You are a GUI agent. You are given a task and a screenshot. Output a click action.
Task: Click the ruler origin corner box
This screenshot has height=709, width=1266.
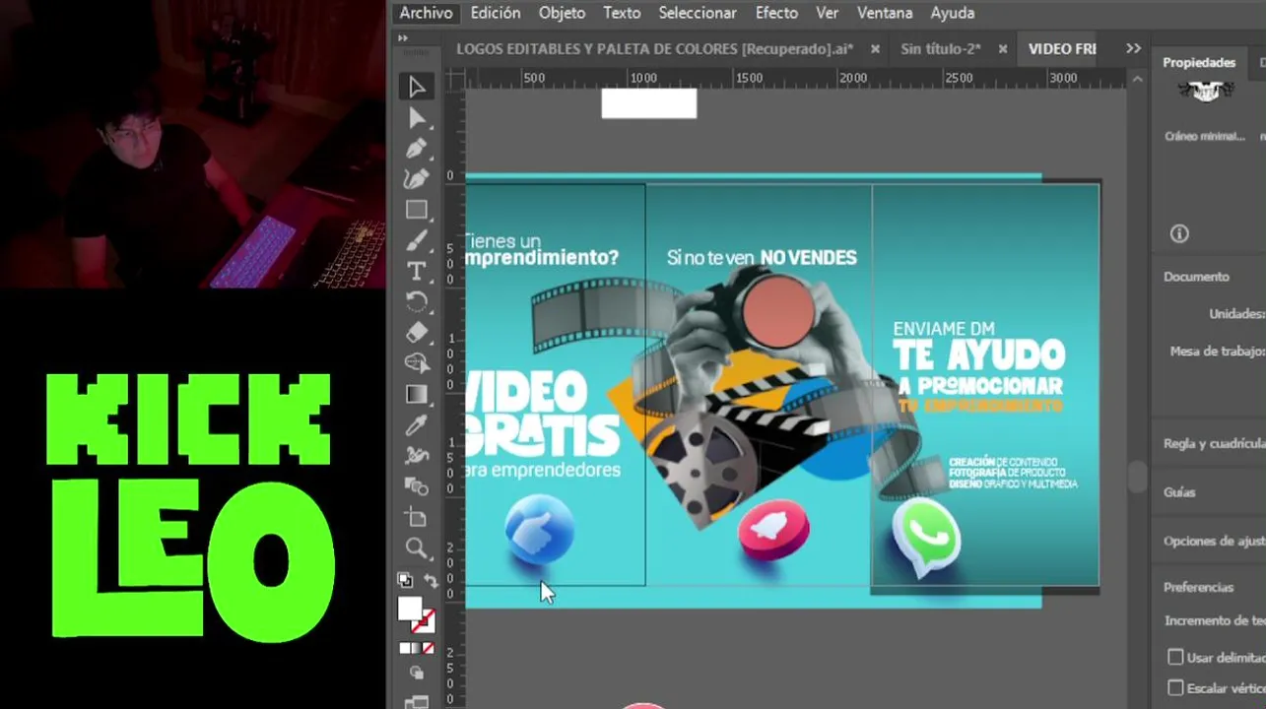[x=454, y=79]
